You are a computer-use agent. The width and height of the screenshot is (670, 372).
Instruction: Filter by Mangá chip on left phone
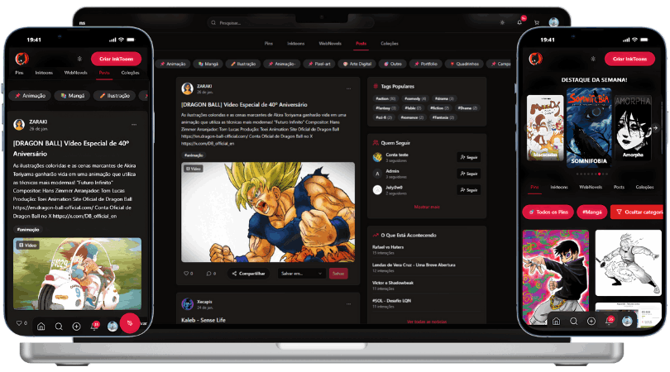(x=73, y=96)
